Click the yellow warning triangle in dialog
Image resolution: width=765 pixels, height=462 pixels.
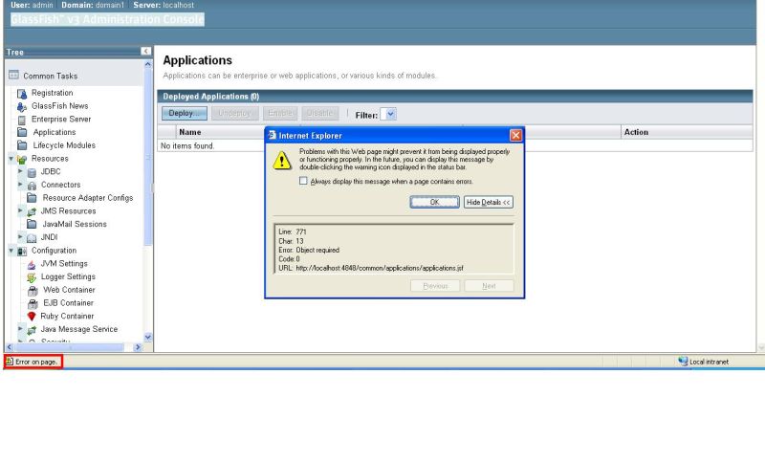pos(282,161)
